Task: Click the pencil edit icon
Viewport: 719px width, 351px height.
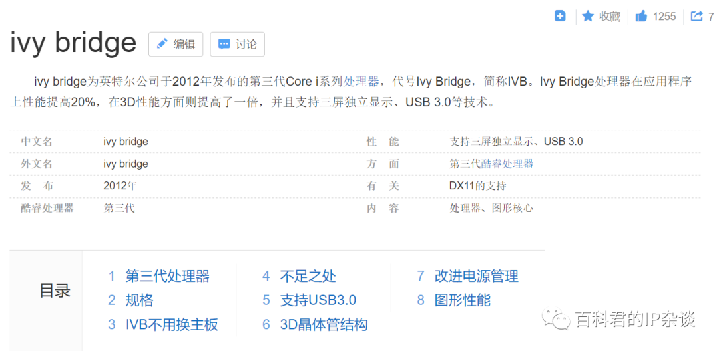Action: coord(162,44)
